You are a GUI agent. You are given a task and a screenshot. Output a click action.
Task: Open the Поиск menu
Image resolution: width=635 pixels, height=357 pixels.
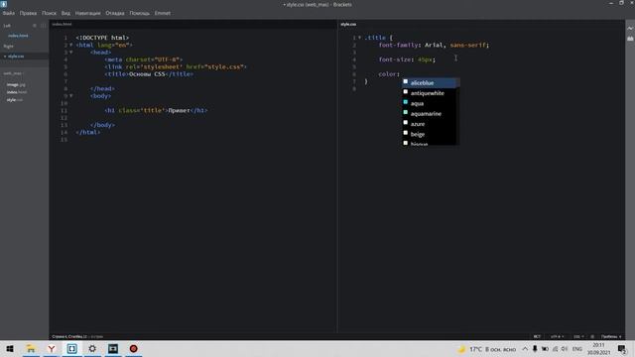point(49,13)
